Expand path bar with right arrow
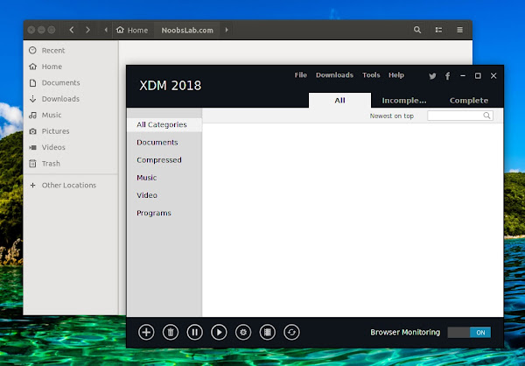The width and height of the screenshot is (525, 366). 227,30
